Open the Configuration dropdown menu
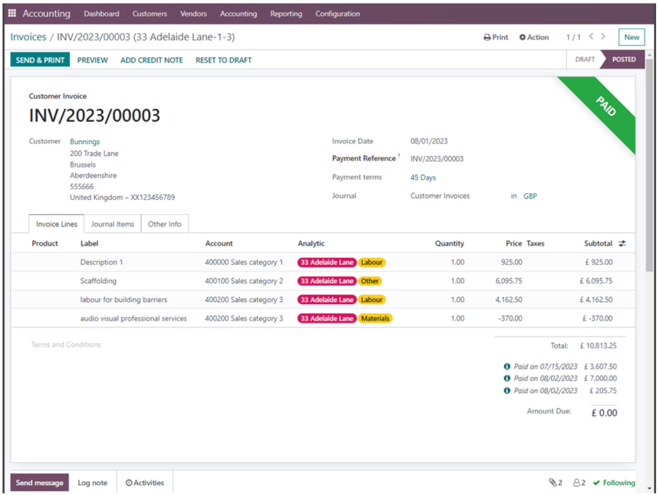659x495 pixels. pos(337,14)
